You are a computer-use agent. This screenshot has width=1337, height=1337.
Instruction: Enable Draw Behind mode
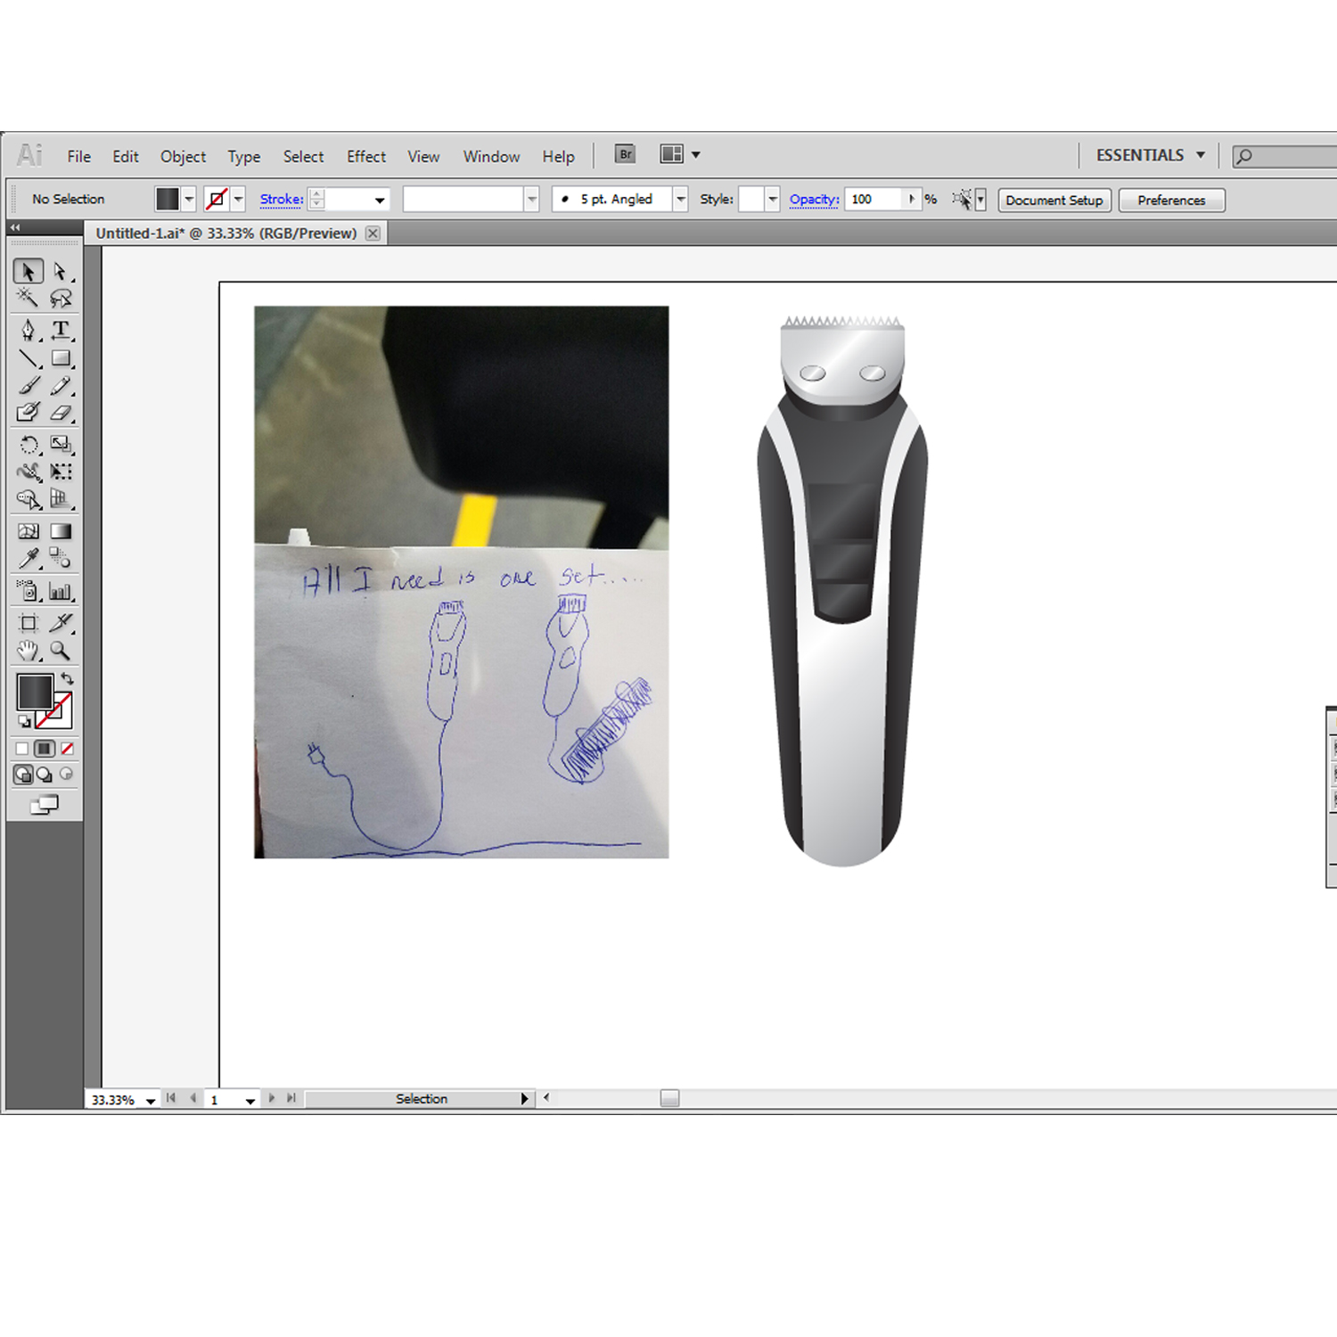pos(45,775)
